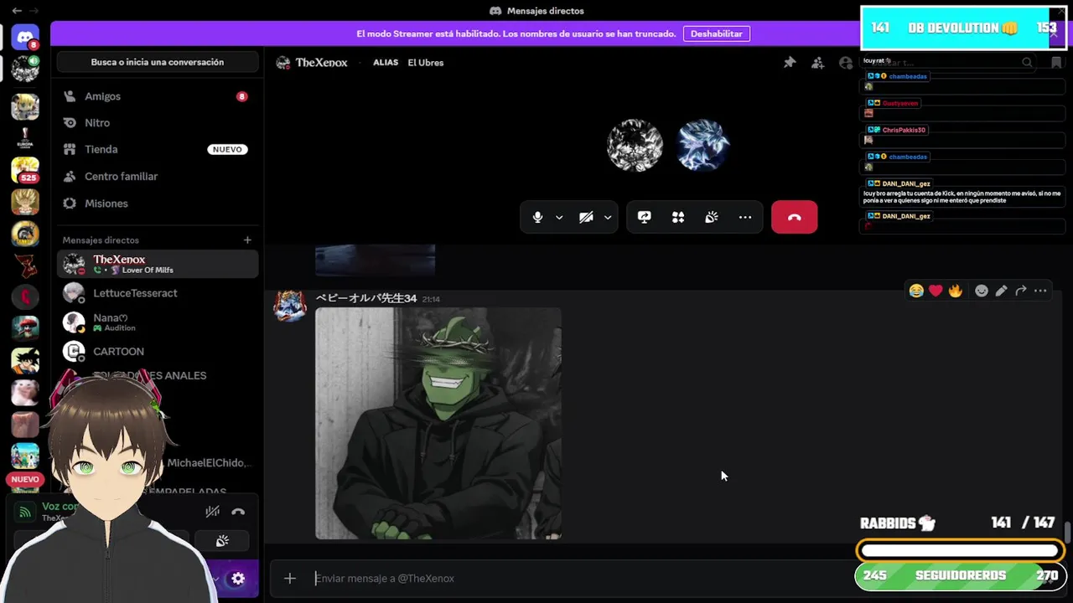Open the activities launcher icon in call

pos(677,217)
